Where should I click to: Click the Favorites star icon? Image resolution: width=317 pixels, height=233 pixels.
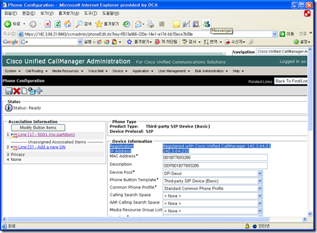point(99,24)
